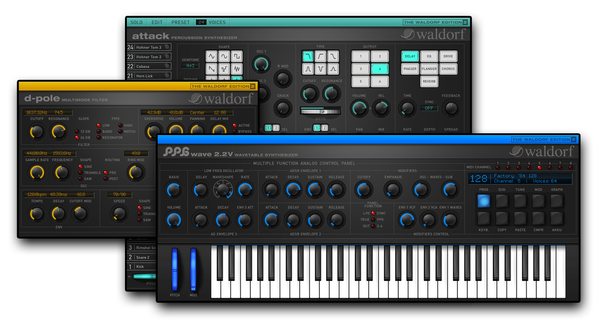
Task: Click the LFO Waveshape selector dial in PPG Wave
Action: tap(222, 189)
